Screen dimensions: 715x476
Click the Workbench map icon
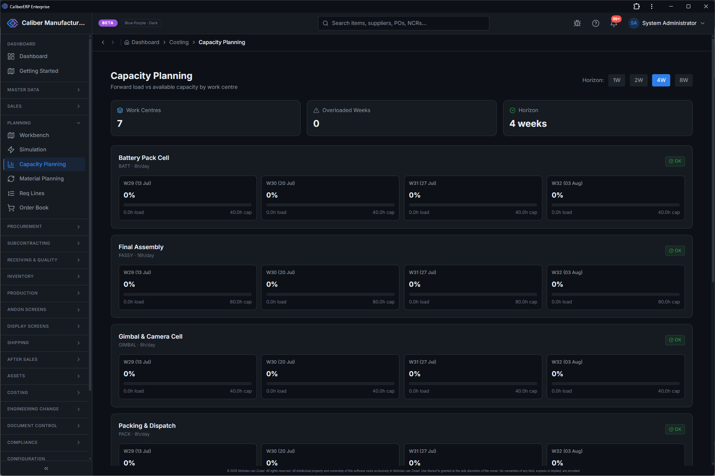[11, 135]
